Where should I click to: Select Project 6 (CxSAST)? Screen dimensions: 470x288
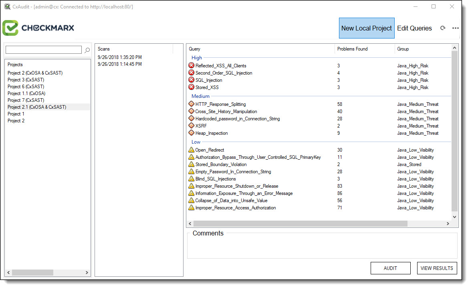[26, 87]
